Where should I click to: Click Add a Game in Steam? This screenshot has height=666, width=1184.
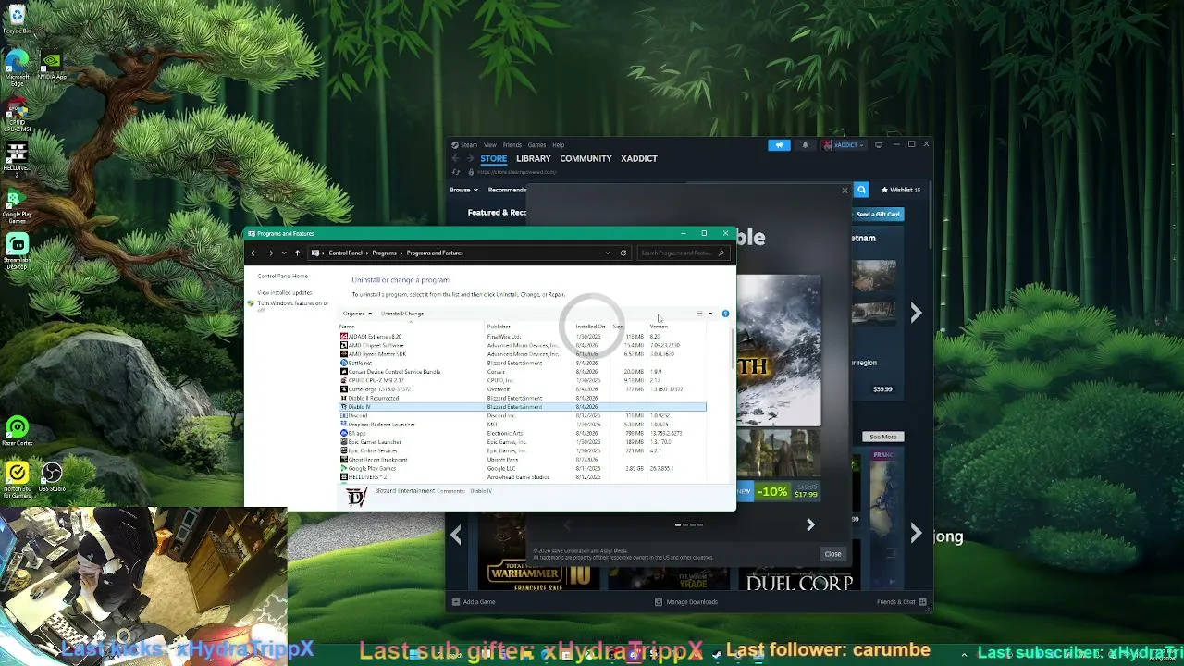(474, 602)
